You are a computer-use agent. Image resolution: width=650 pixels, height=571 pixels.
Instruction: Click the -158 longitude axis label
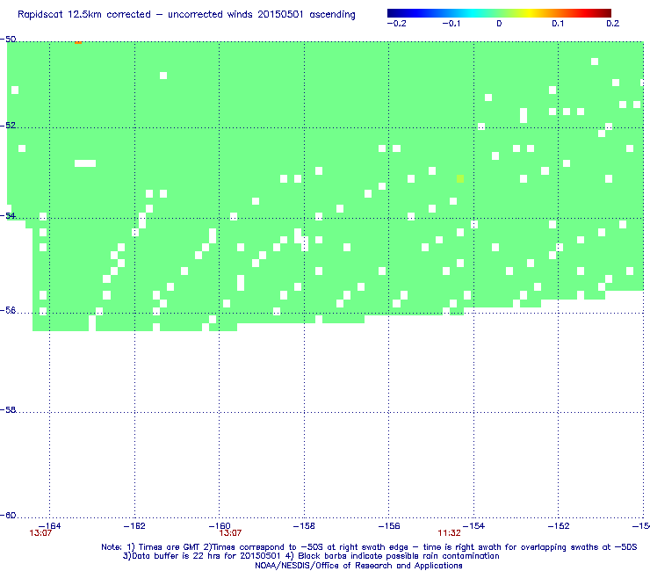tap(304, 526)
